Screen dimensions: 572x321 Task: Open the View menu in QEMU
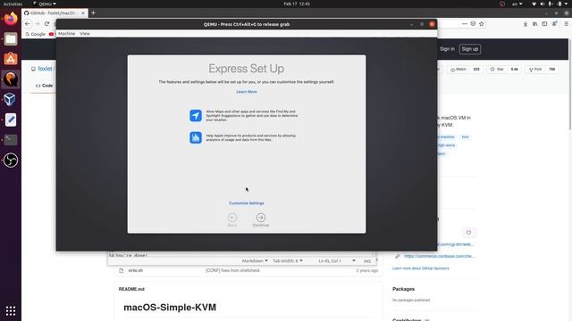[85, 34]
